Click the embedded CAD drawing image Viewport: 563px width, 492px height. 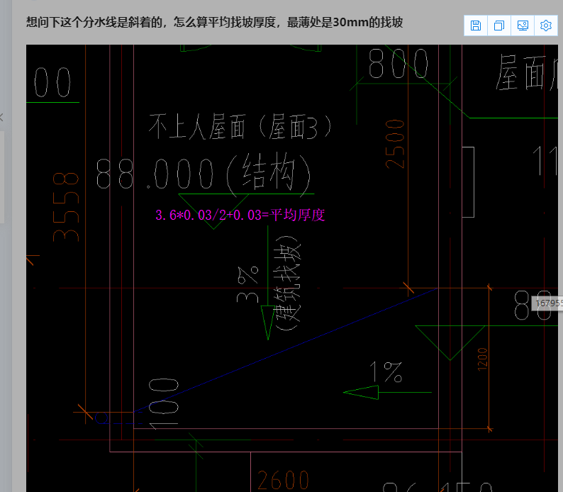click(x=292, y=268)
